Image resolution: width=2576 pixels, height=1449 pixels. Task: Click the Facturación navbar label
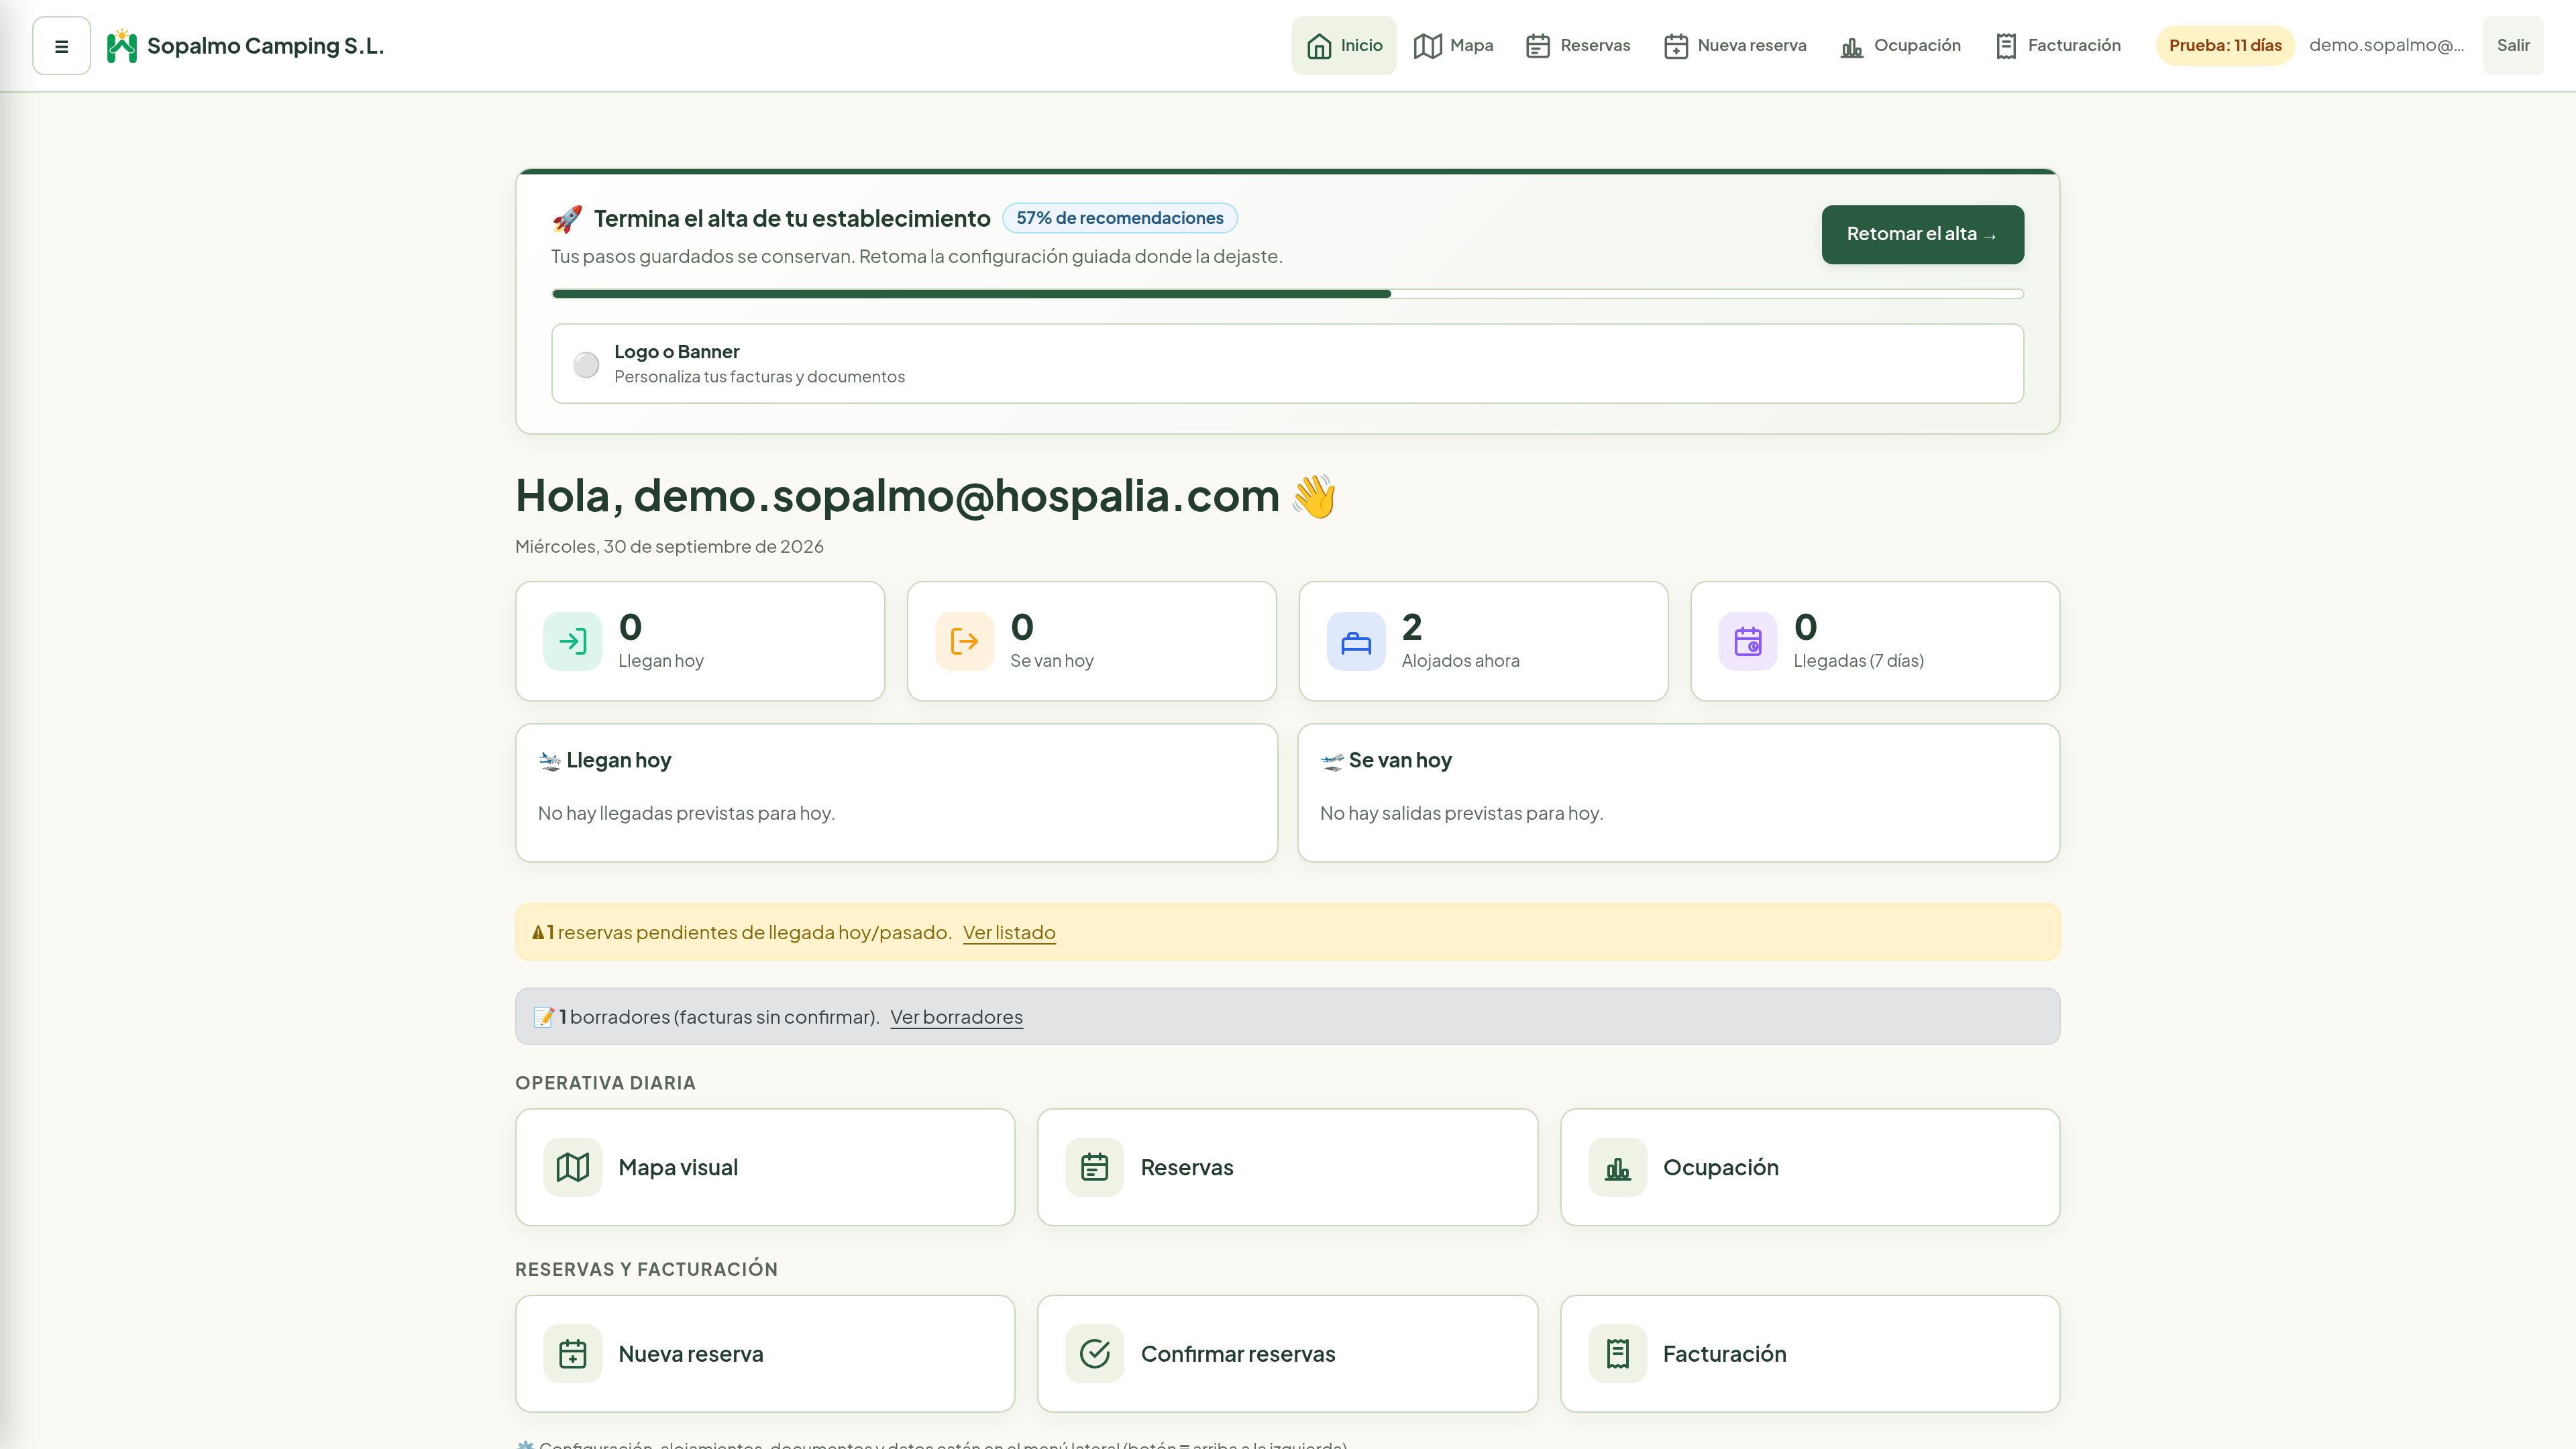(2074, 46)
